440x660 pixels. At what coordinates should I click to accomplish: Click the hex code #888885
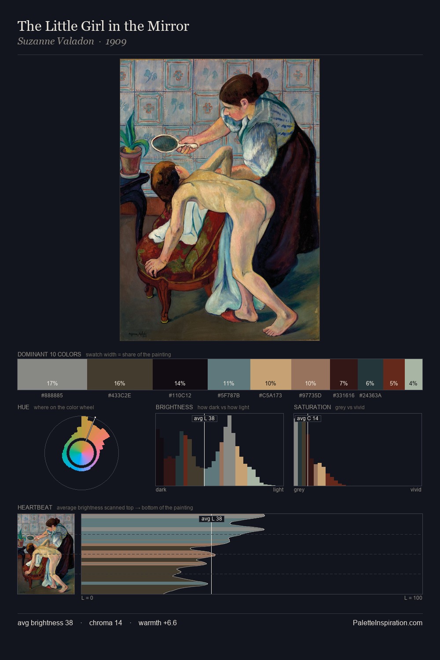(x=52, y=396)
